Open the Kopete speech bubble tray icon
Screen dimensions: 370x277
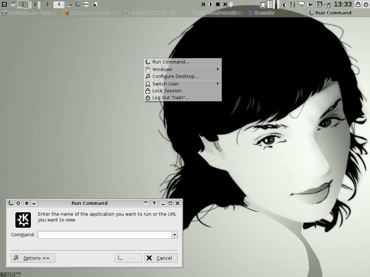(301, 4)
